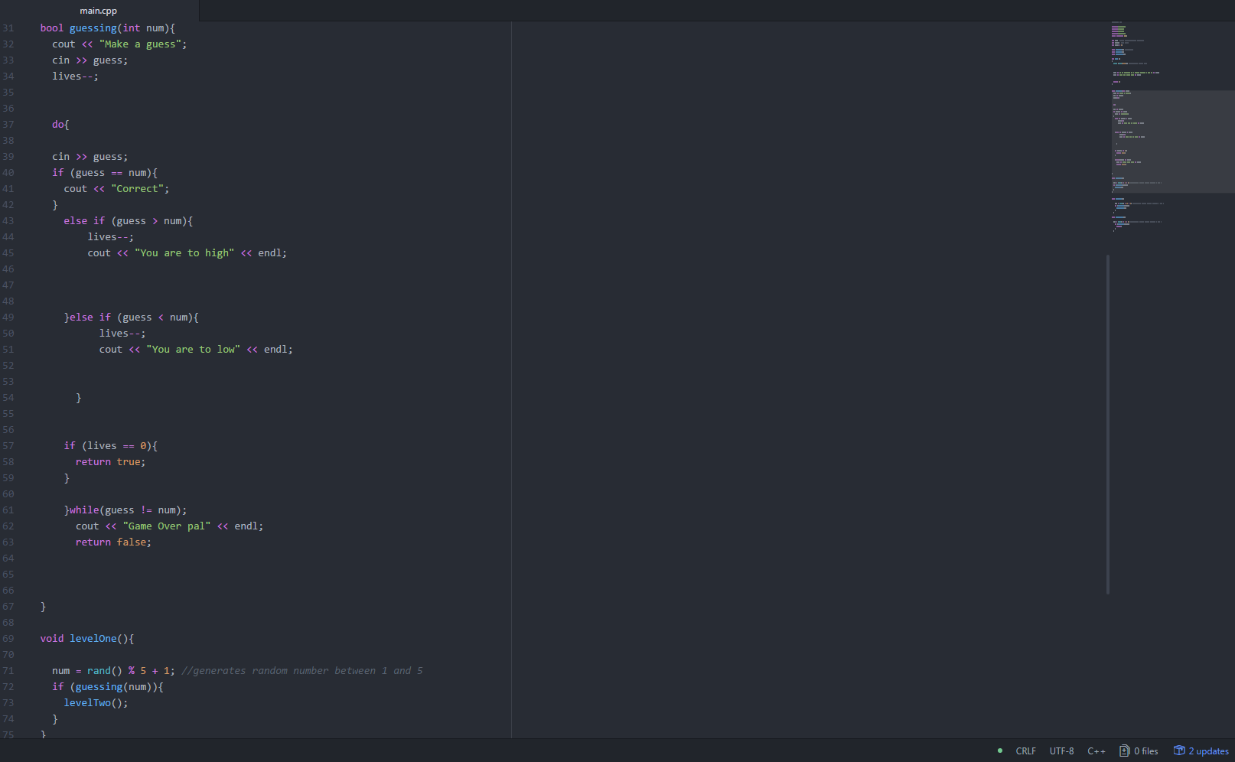This screenshot has height=762, width=1235.
Task: Click the 'do{' statement line
Action: 60,125
